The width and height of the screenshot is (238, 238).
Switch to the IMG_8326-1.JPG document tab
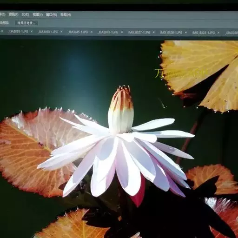171,33
